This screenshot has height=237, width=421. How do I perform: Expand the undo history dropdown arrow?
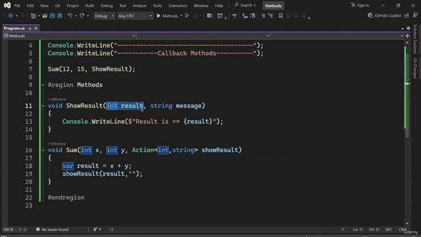coord(76,16)
